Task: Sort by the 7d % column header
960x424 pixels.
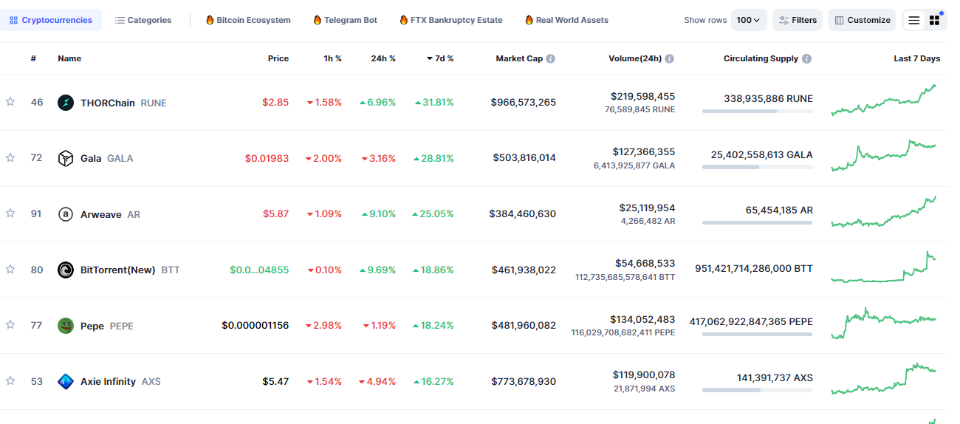Action: point(440,58)
